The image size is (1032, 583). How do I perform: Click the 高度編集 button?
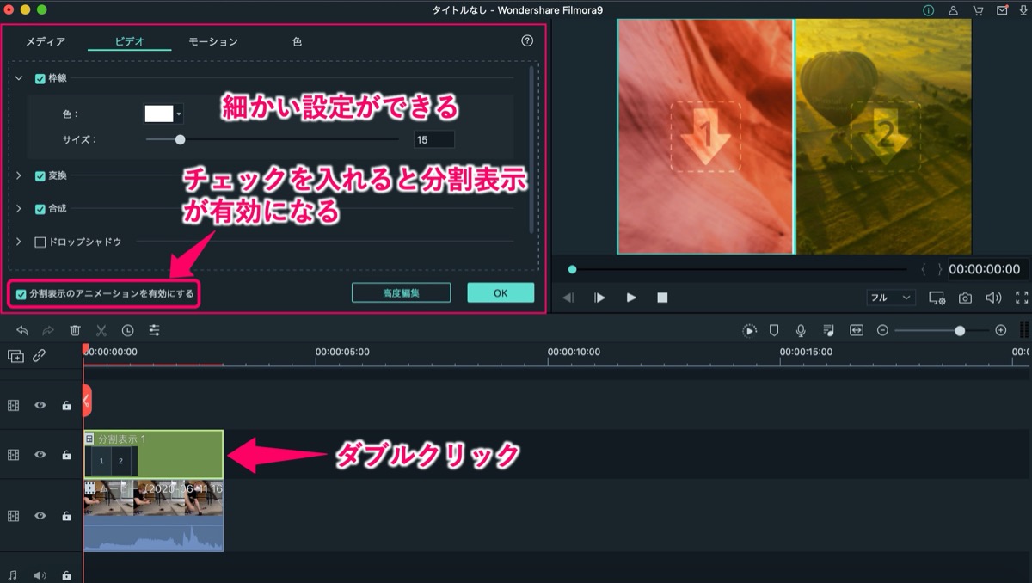(401, 292)
